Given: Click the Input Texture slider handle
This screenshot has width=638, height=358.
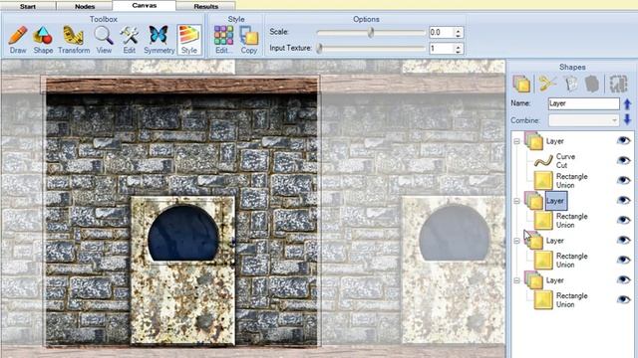Looking at the screenshot, I should (x=319, y=49).
